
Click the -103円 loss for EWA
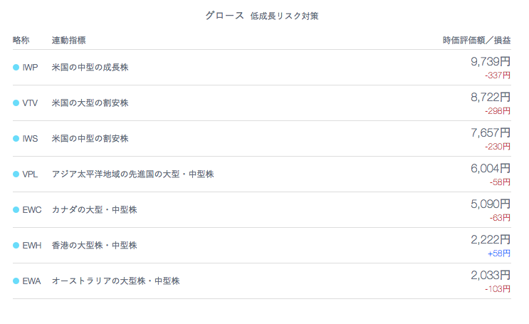[498, 289]
